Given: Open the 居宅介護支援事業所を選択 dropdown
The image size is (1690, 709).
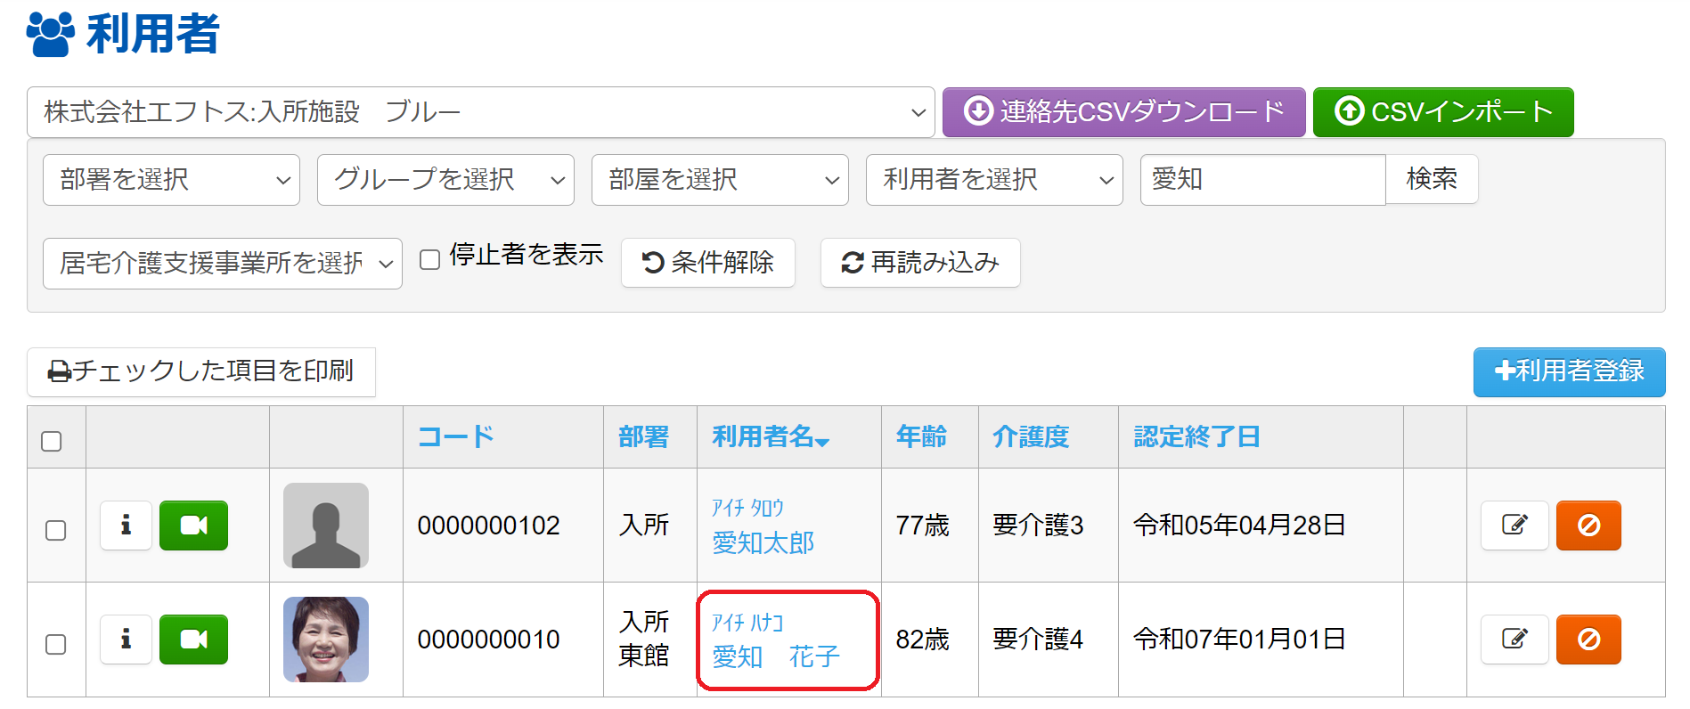Looking at the screenshot, I should click(x=223, y=264).
